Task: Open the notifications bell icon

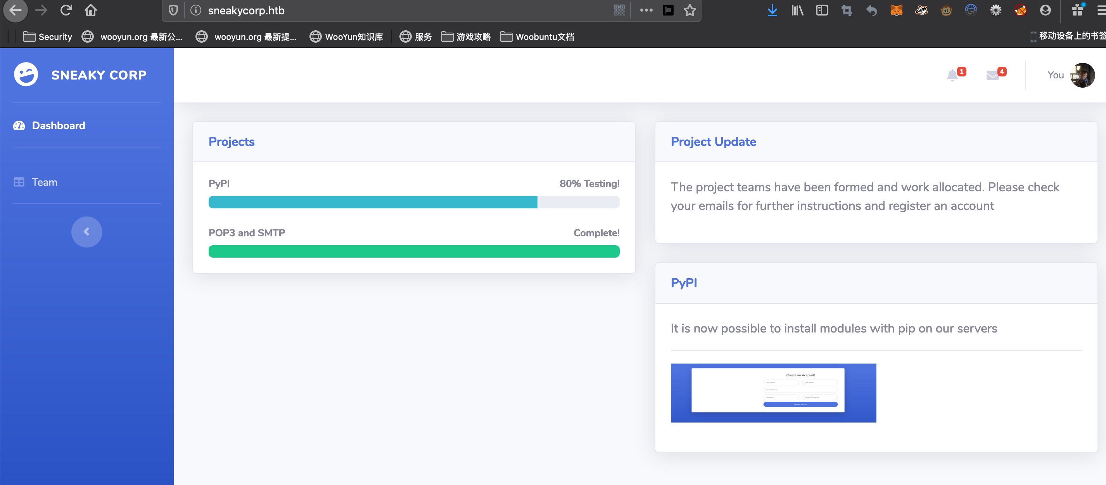Action: (952, 76)
